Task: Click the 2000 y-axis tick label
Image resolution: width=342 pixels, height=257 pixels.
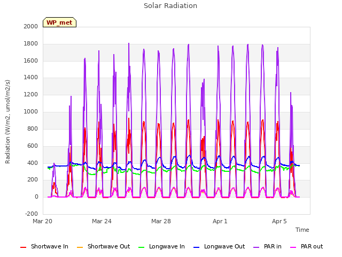Action: (31, 26)
